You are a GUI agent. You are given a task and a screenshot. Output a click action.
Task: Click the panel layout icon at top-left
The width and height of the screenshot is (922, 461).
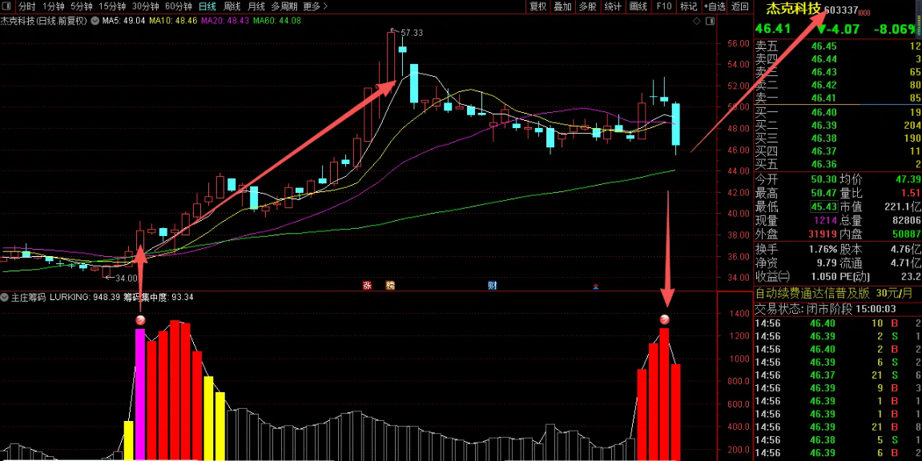coord(6,6)
